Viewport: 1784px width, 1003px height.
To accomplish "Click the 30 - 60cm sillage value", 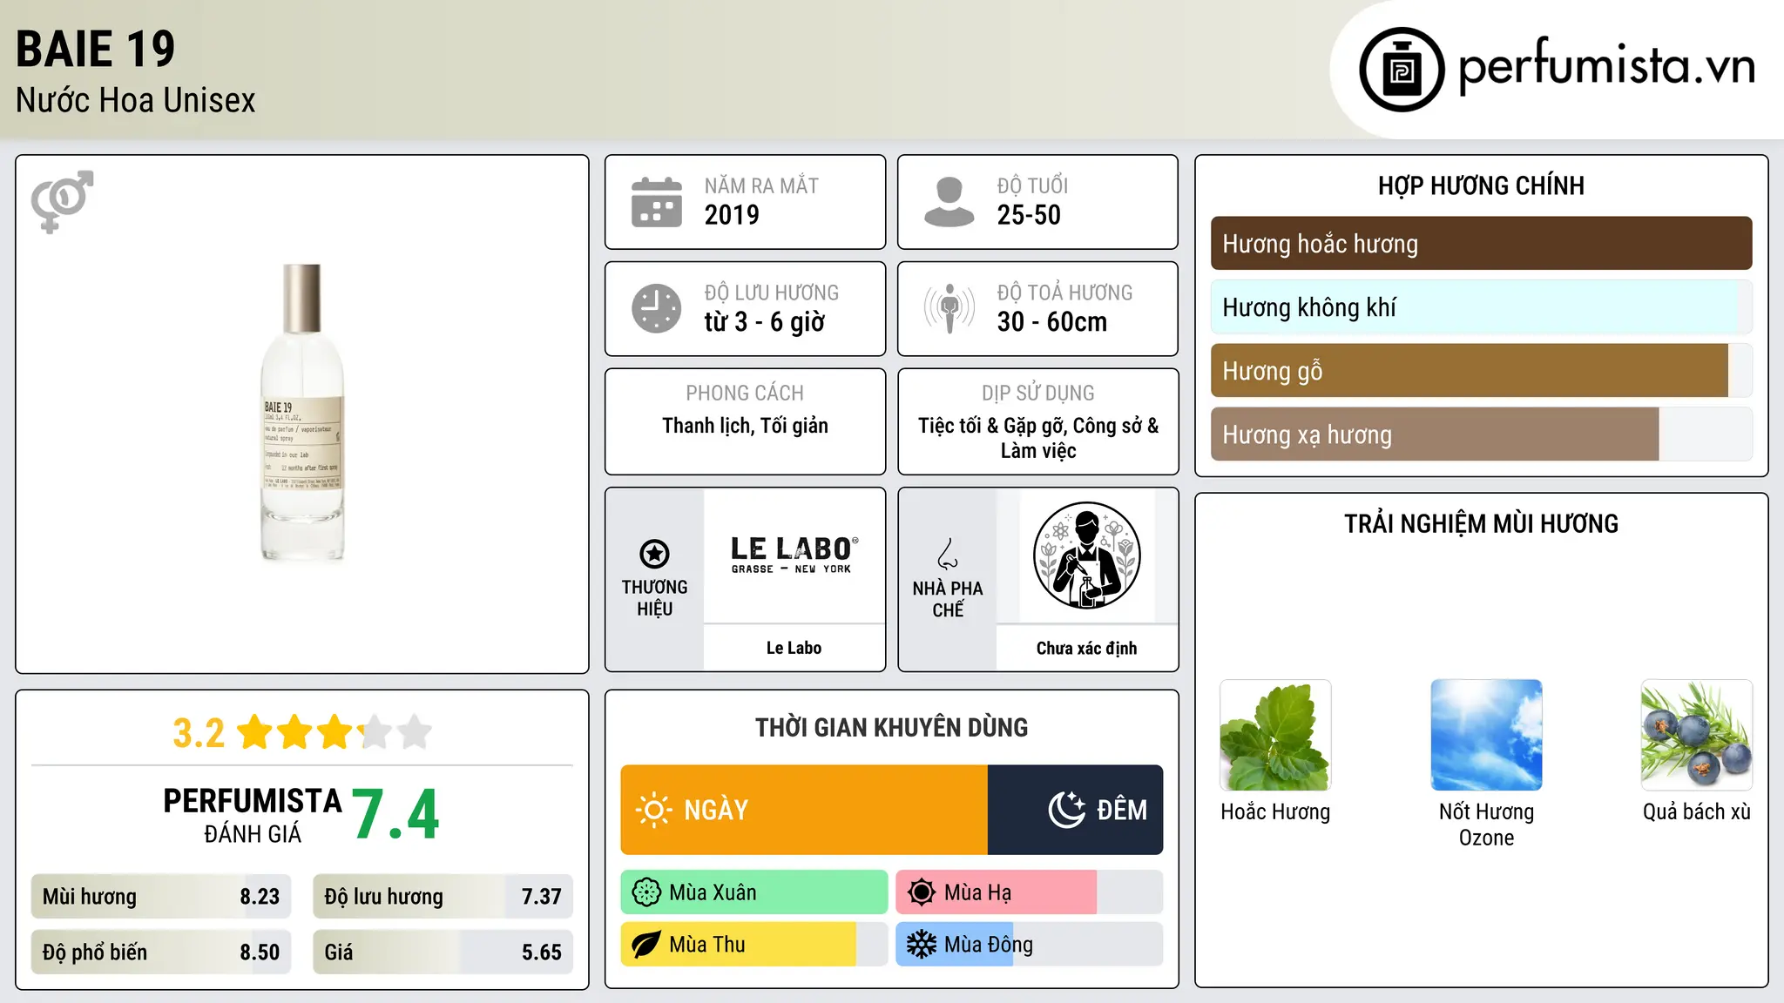I will coord(1052,322).
